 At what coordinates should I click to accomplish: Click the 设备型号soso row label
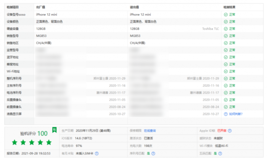(x=16, y=14)
